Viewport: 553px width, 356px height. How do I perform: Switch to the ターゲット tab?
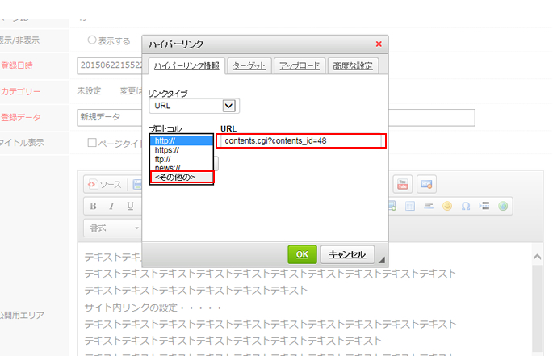click(x=249, y=65)
